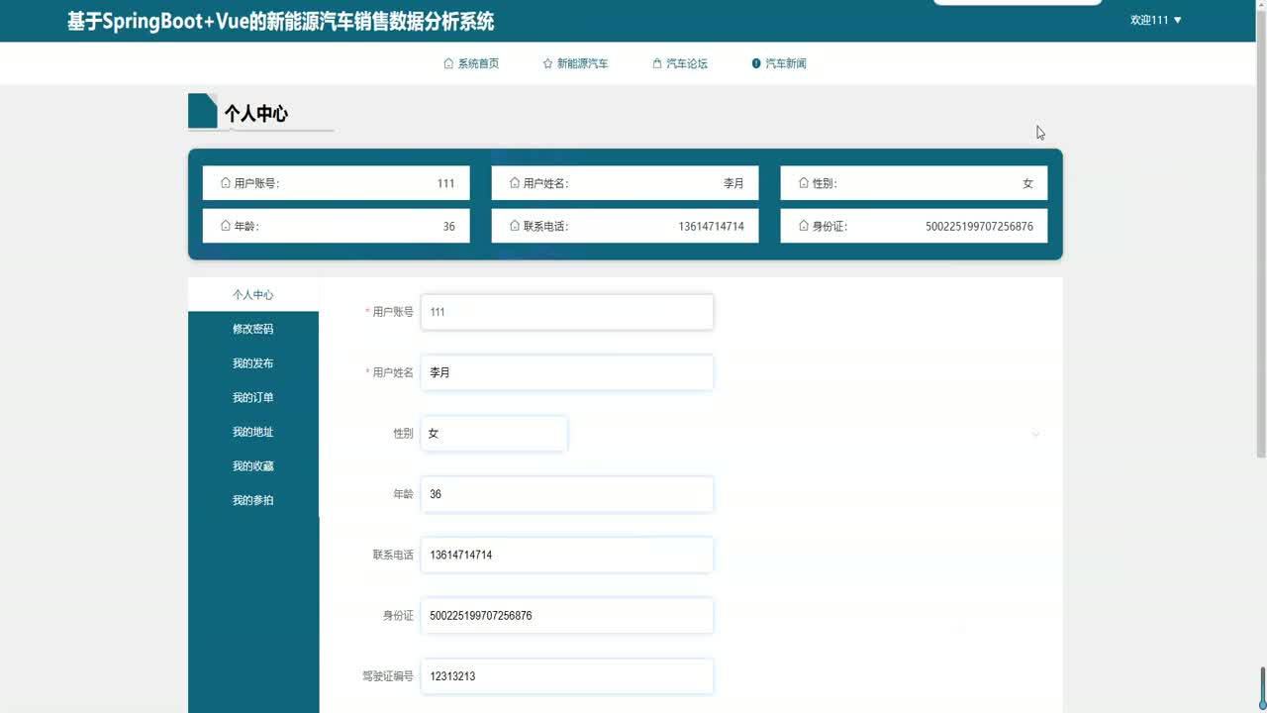
Task: Open 我的参拍 in the sidebar
Action: pos(253,500)
